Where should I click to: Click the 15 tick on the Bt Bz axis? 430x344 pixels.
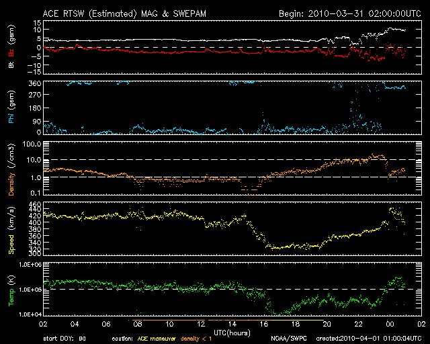pos(38,23)
